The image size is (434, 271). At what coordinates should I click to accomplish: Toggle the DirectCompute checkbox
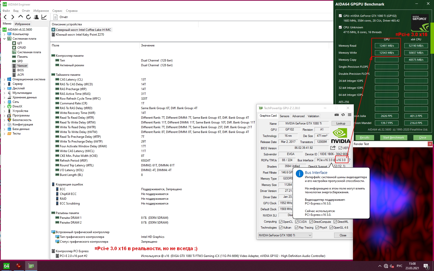(x=311, y=222)
